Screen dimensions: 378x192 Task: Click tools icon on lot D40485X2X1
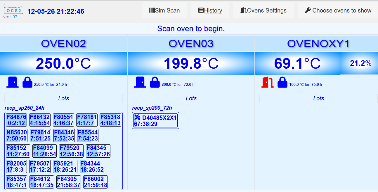point(137,118)
